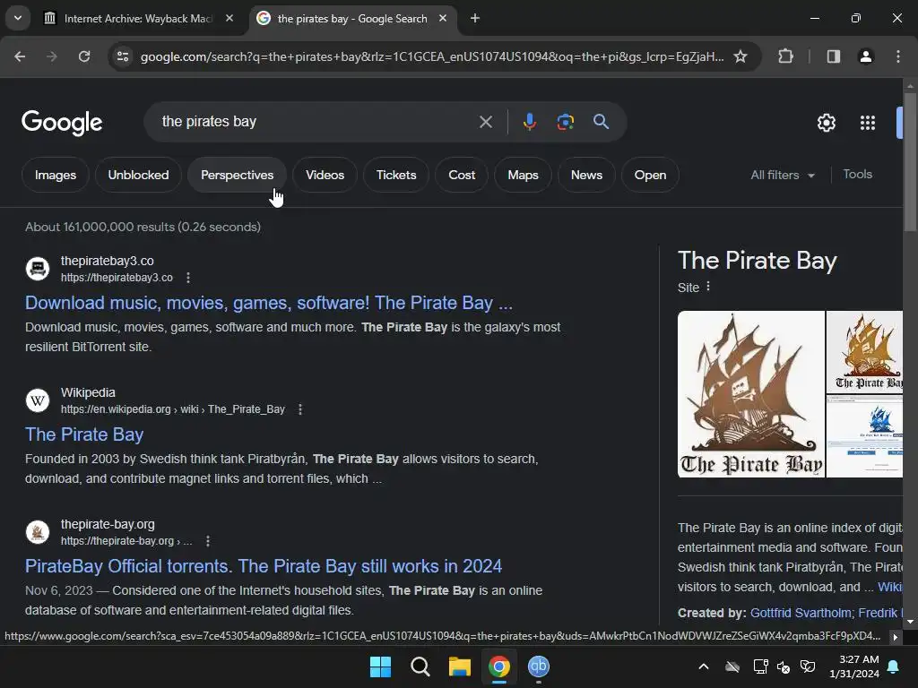Open PirateBay Official torrents result
This screenshot has height=688, width=918.
tap(264, 566)
